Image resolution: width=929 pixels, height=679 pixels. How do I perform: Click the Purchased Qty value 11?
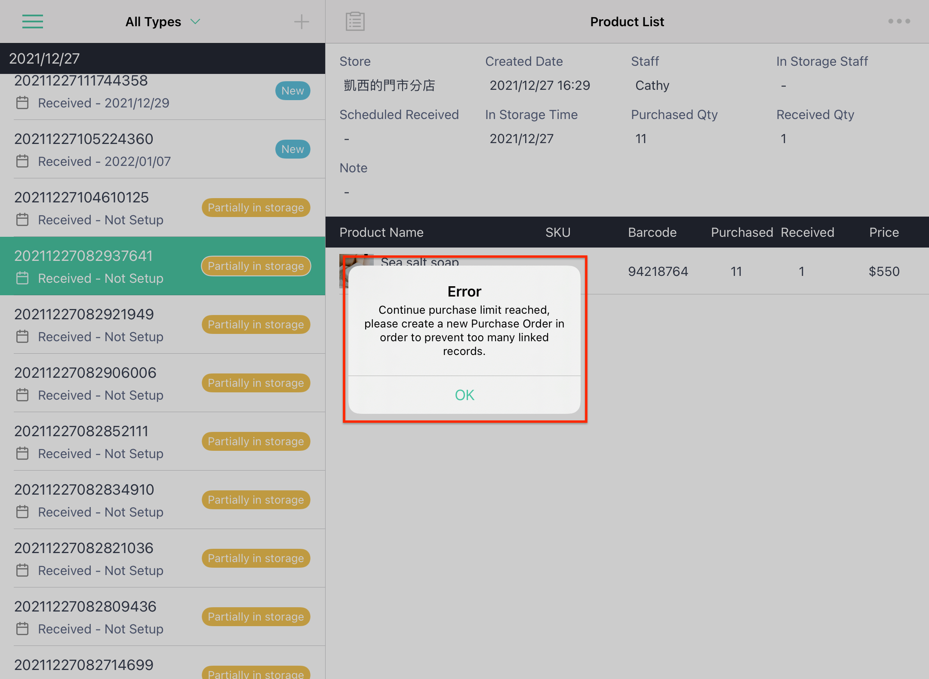click(641, 138)
